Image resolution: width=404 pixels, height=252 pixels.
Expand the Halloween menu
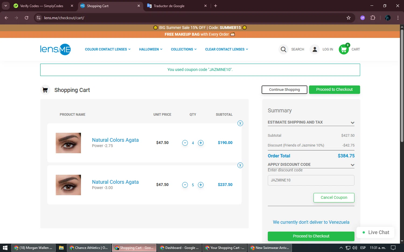[x=151, y=49]
